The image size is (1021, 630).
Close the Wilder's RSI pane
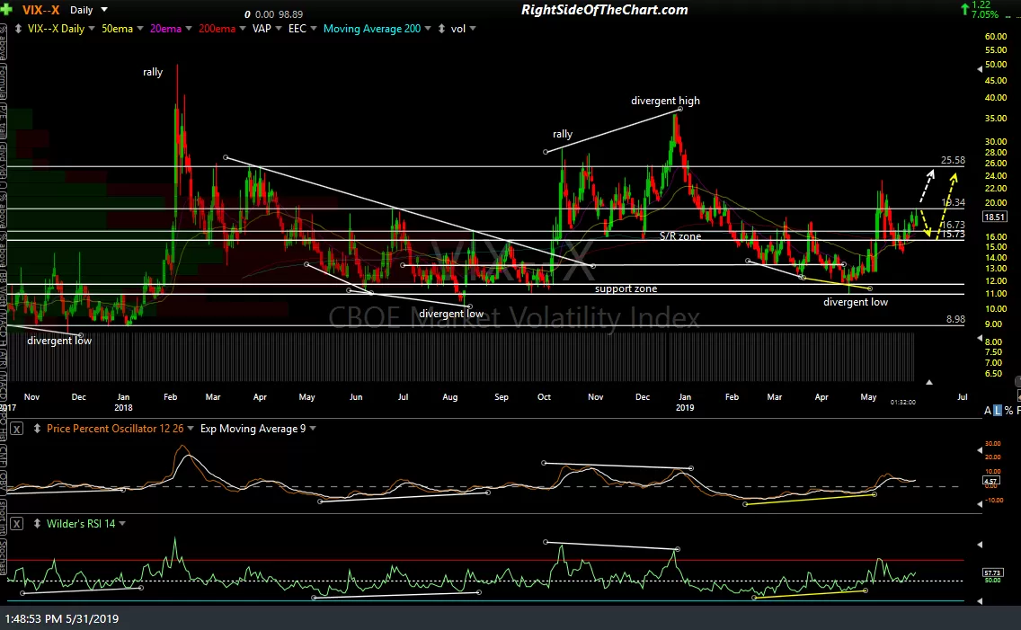(x=17, y=523)
